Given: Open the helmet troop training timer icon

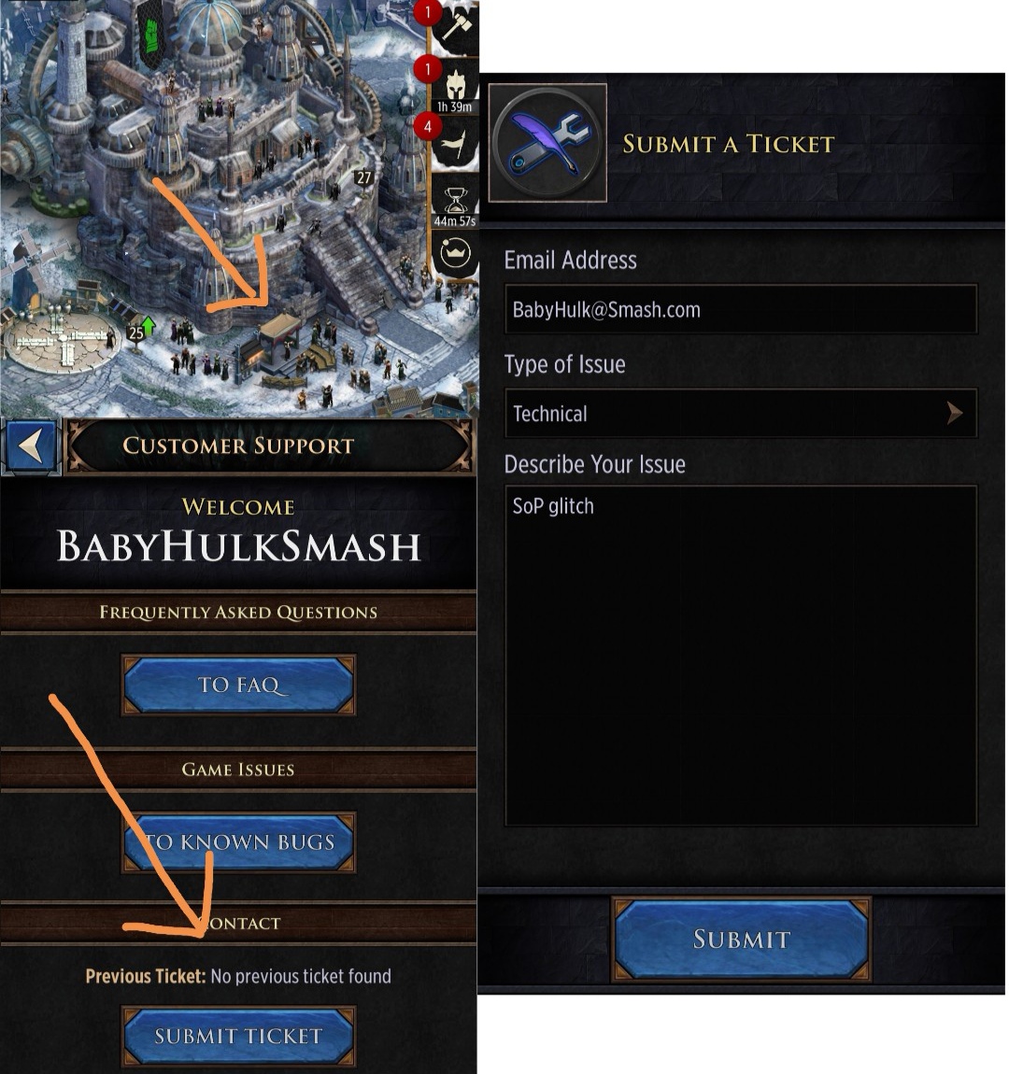Looking at the screenshot, I should 455,86.
